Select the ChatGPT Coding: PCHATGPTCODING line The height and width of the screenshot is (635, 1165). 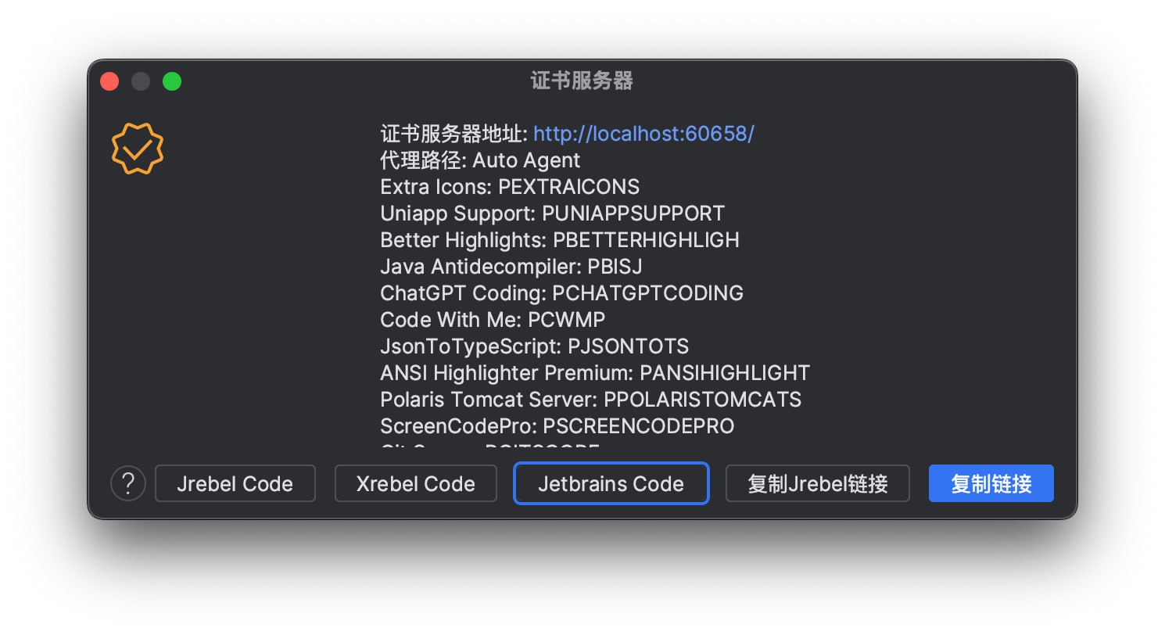(561, 293)
